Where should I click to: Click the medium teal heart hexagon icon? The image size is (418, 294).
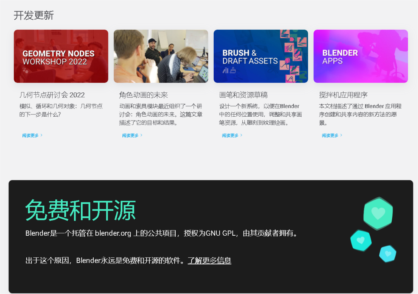[x=361, y=241]
